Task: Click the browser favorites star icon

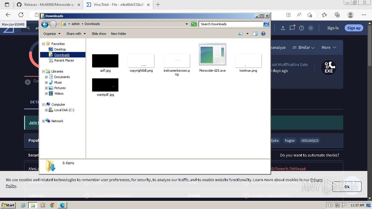Action: tap(310, 15)
